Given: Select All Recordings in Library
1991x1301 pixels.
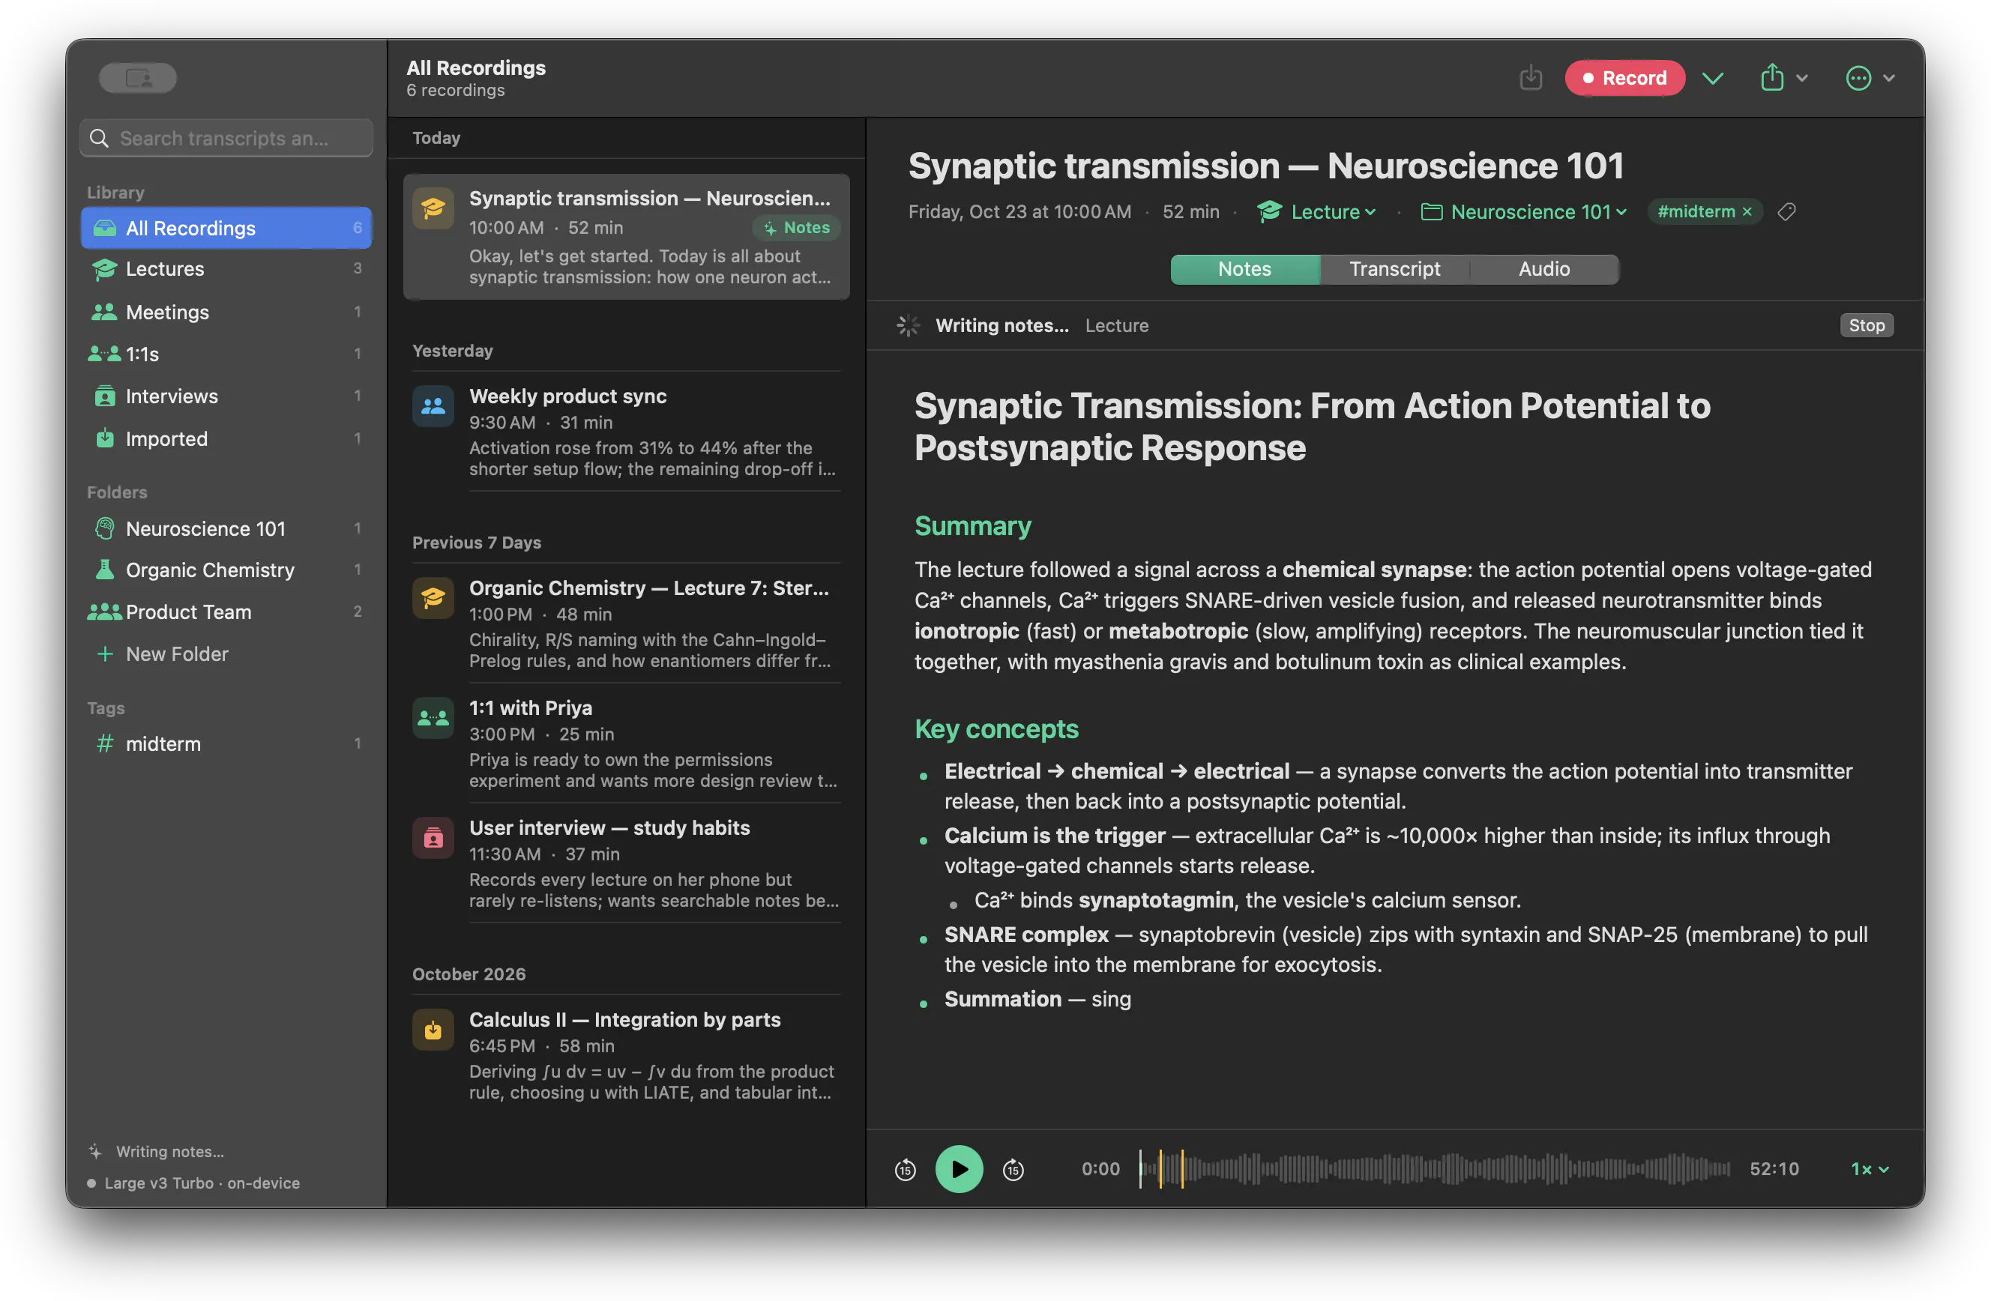Looking at the screenshot, I should [226, 227].
